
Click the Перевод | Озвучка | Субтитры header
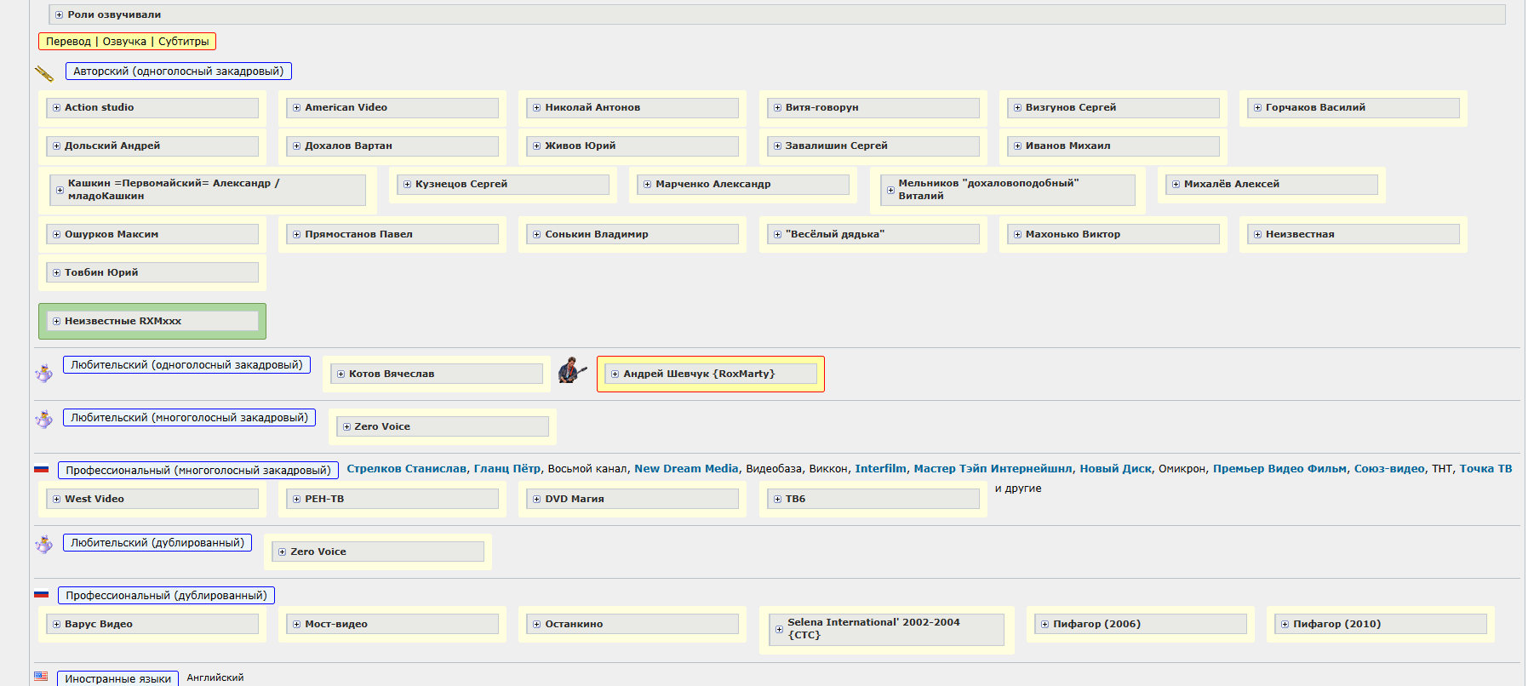click(127, 42)
